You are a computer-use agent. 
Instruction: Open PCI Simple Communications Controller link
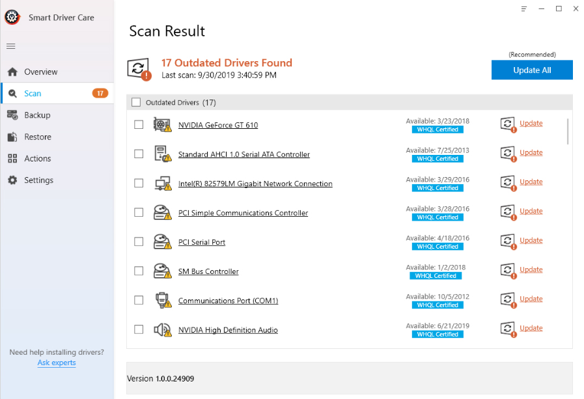[243, 213]
